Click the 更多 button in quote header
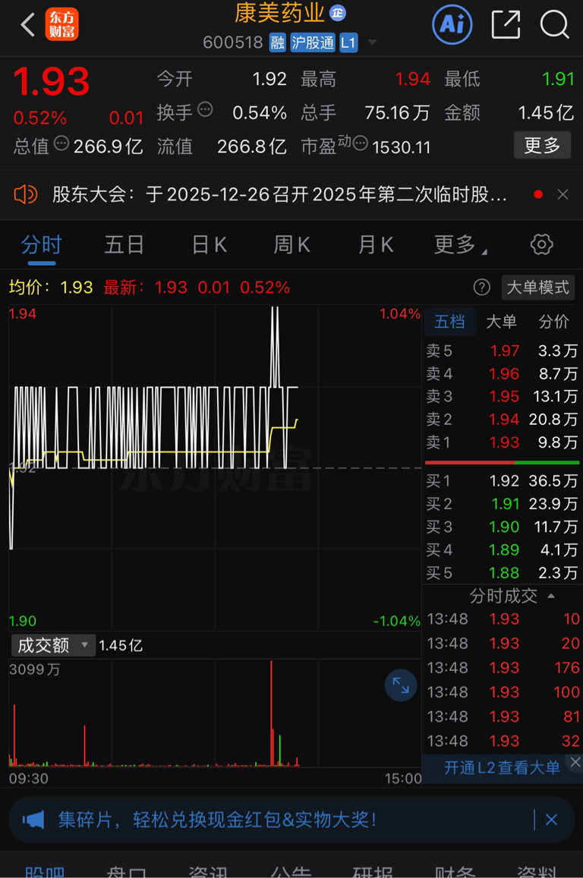Viewport: 583px width, 878px height. [x=542, y=146]
